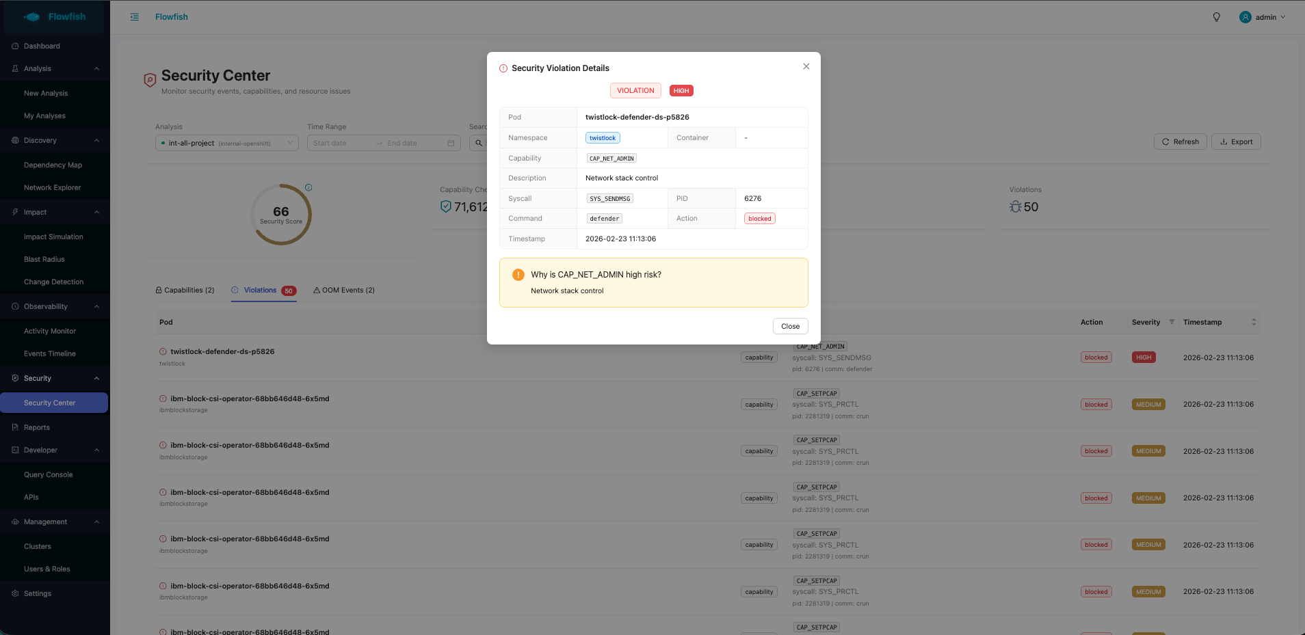Viewport: 1305px width, 635px height.
Task: Switch to the OOM Events (2) tab
Action: tap(344, 290)
